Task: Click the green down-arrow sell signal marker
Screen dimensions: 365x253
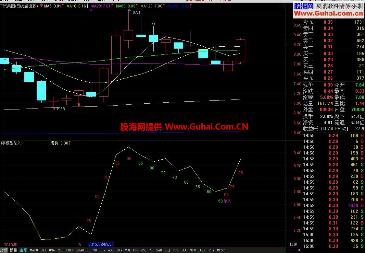Action: tap(153, 23)
